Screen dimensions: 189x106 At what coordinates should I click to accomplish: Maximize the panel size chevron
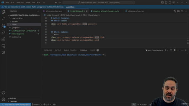pyautogui.click(x=182, y=50)
